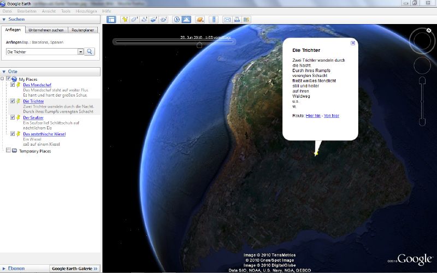This screenshot has height=273, width=437.
Task: Click the pushpin icon beside Der Seufzer
Action: coord(19,117)
